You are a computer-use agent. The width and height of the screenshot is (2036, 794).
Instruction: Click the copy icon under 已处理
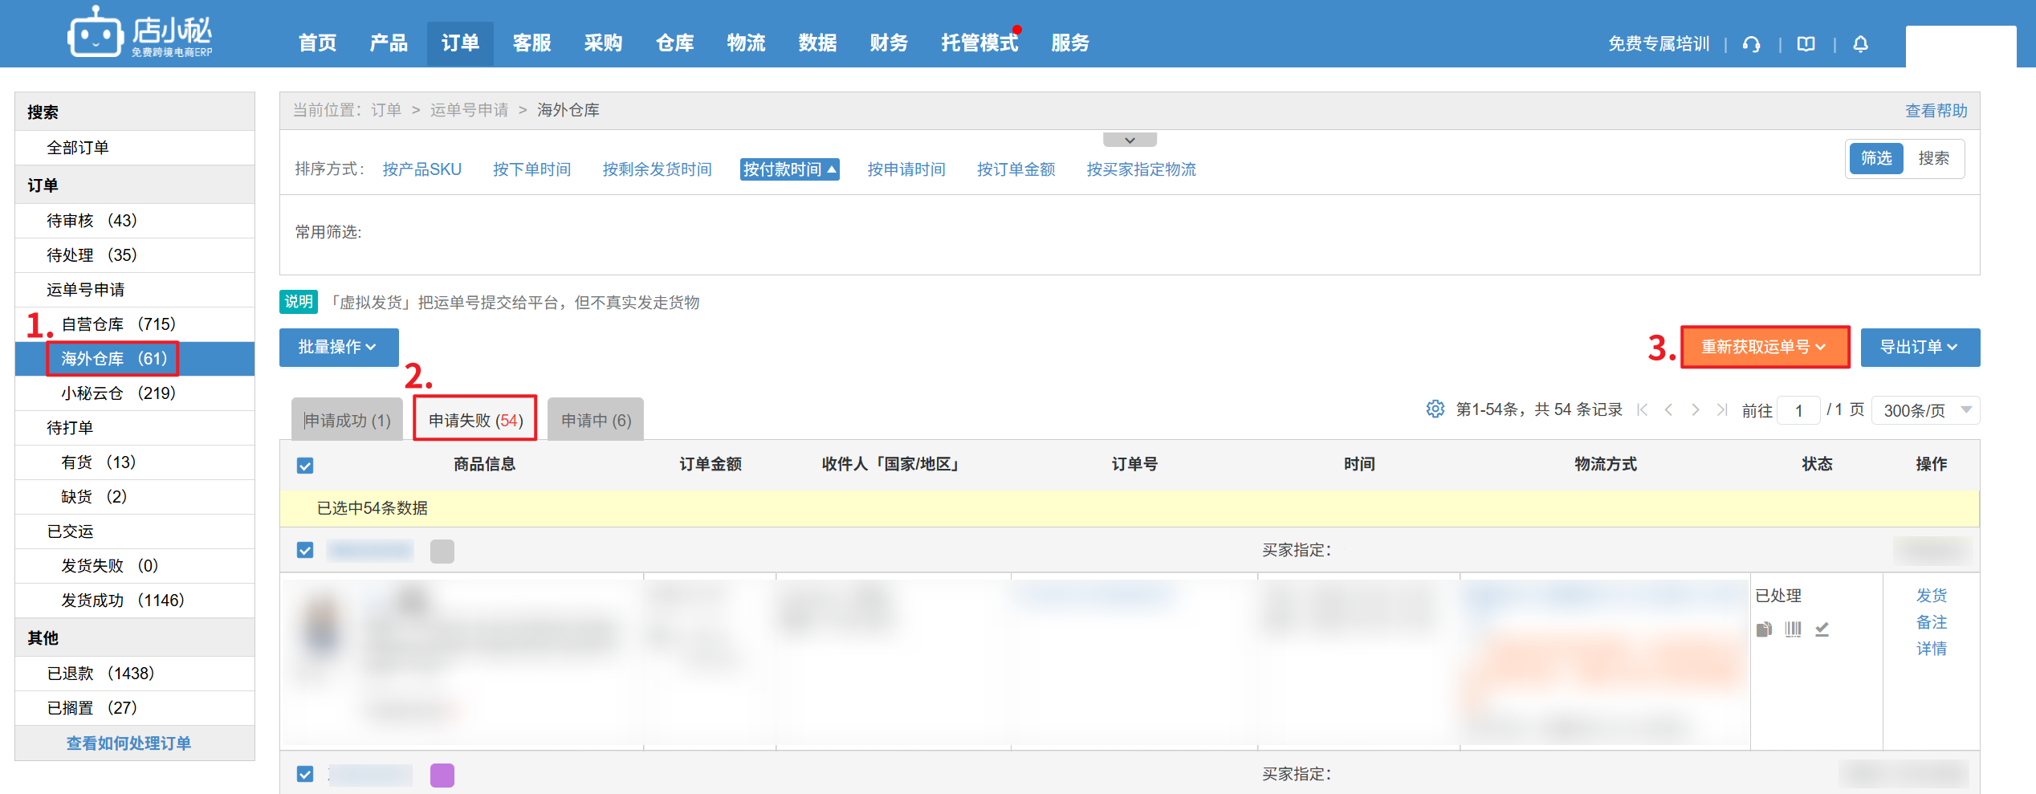(1764, 629)
